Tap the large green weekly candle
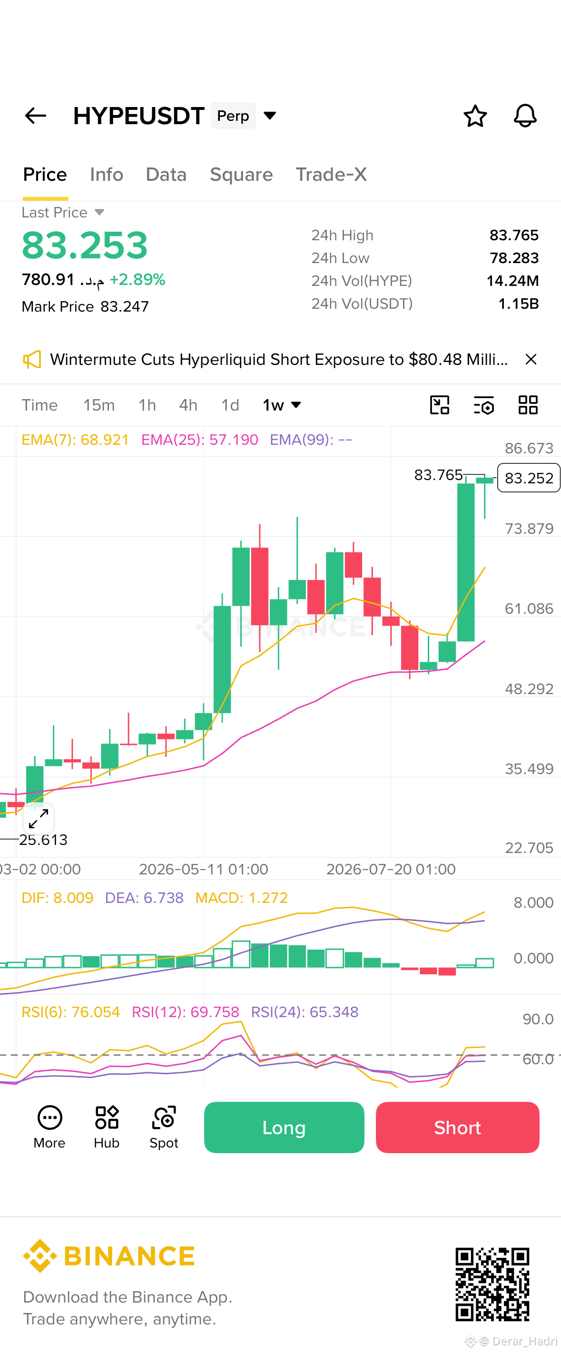The height and width of the screenshot is (1353, 561). tap(466, 562)
